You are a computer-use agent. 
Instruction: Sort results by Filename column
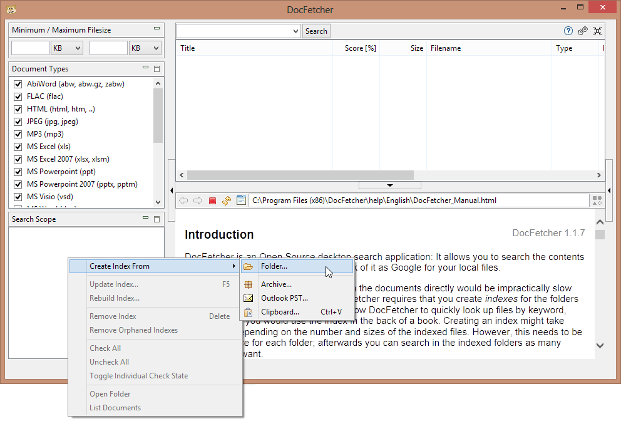pyautogui.click(x=489, y=48)
